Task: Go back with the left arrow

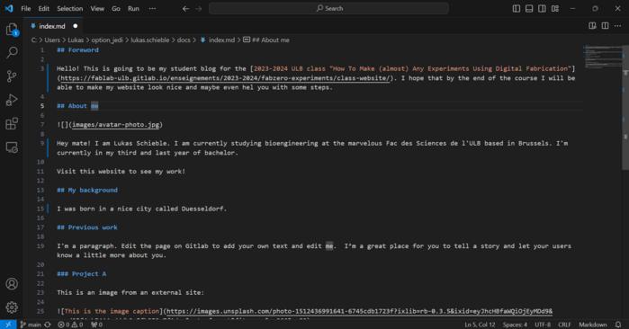Action: coord(185,8)
